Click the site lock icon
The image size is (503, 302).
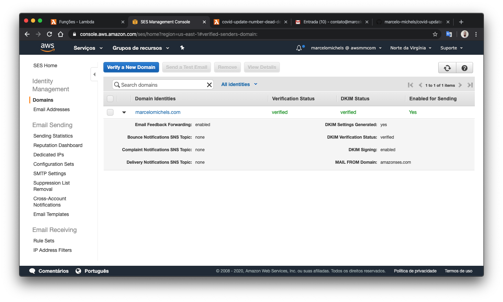pyautogui.click(x=74, y=34)
